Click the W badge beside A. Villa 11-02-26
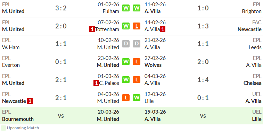 [137, 8]
